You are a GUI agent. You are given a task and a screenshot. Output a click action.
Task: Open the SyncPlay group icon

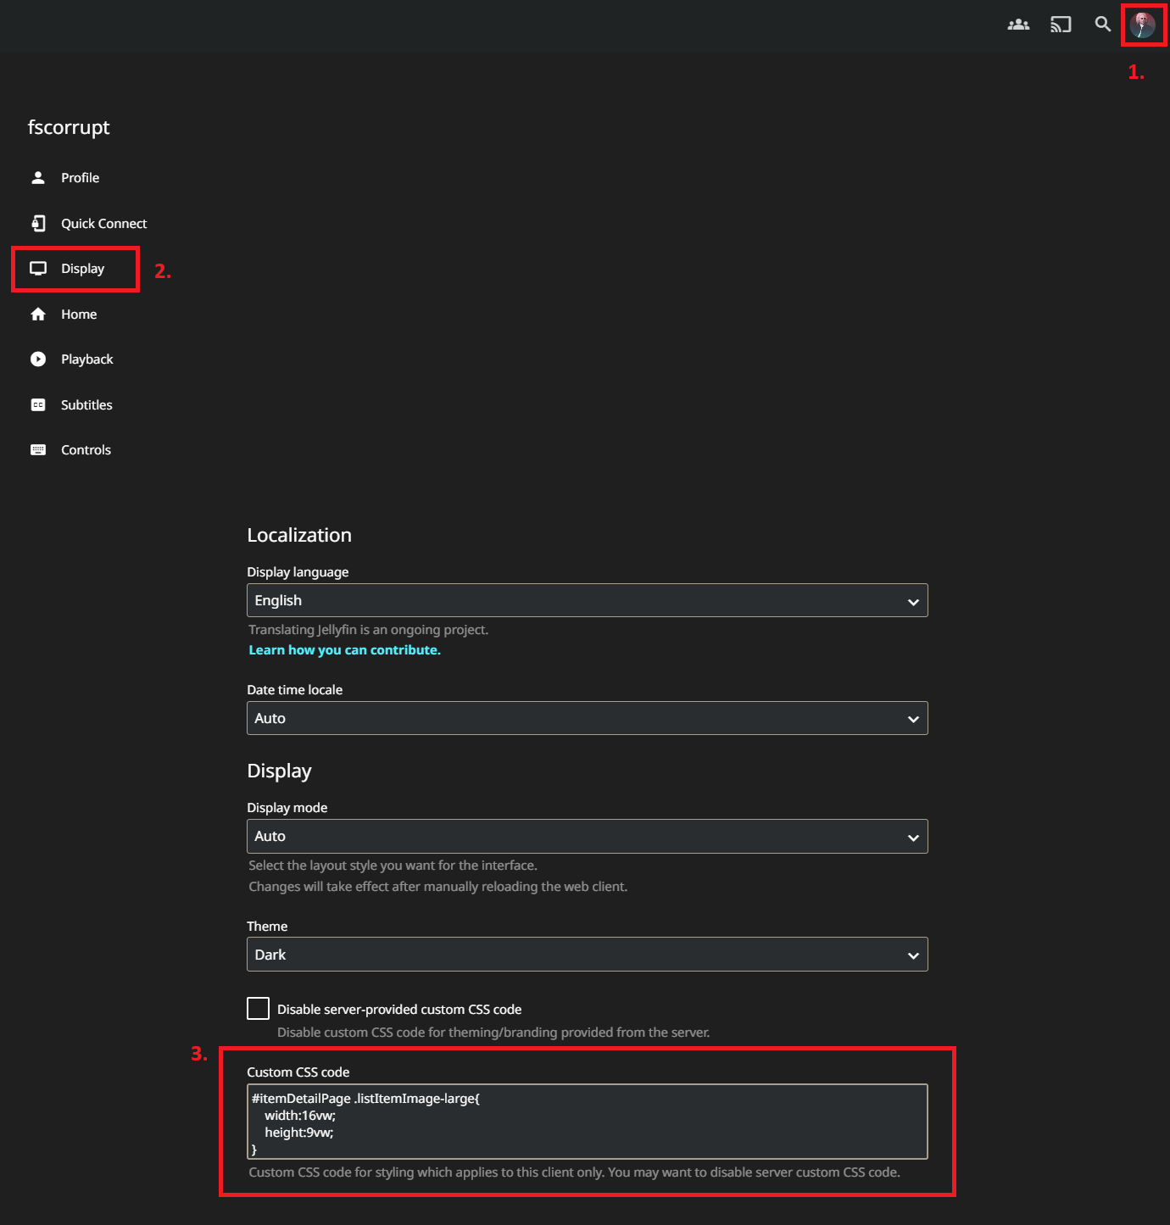point(1018,25)
